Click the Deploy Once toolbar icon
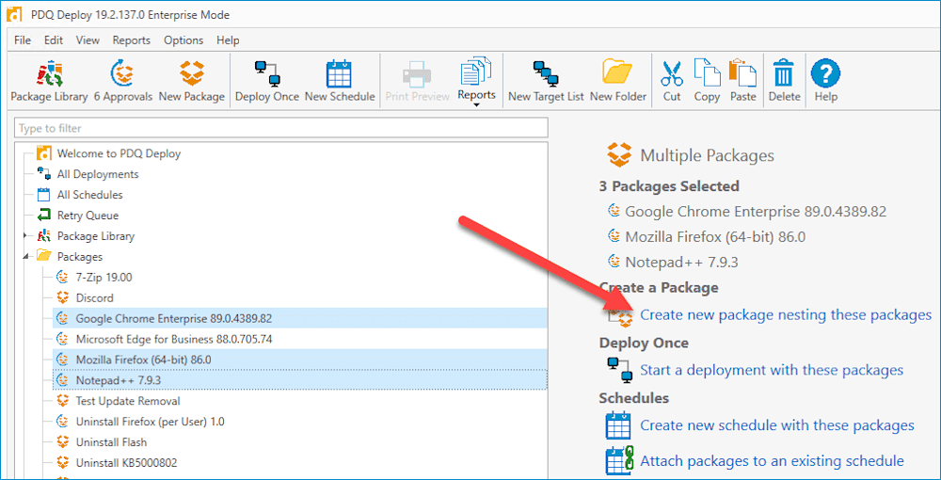The image size is (941, 480). pos(267,73)
